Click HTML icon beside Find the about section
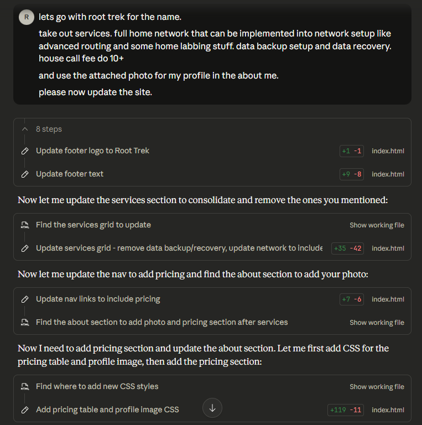 (x=25, y=323)
